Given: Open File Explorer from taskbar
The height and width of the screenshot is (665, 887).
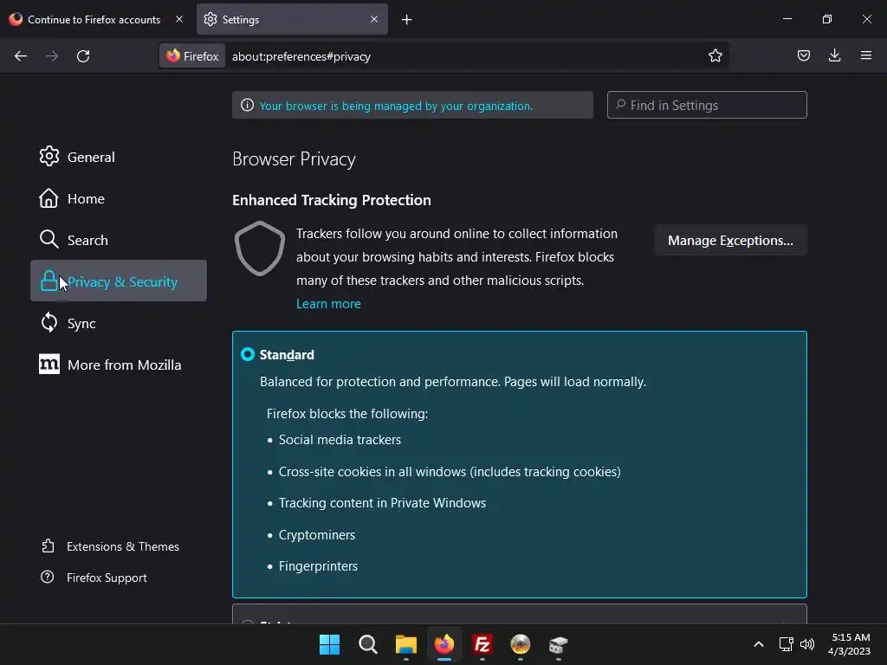Looking at the screenshot, I should (x=405, y=644).
